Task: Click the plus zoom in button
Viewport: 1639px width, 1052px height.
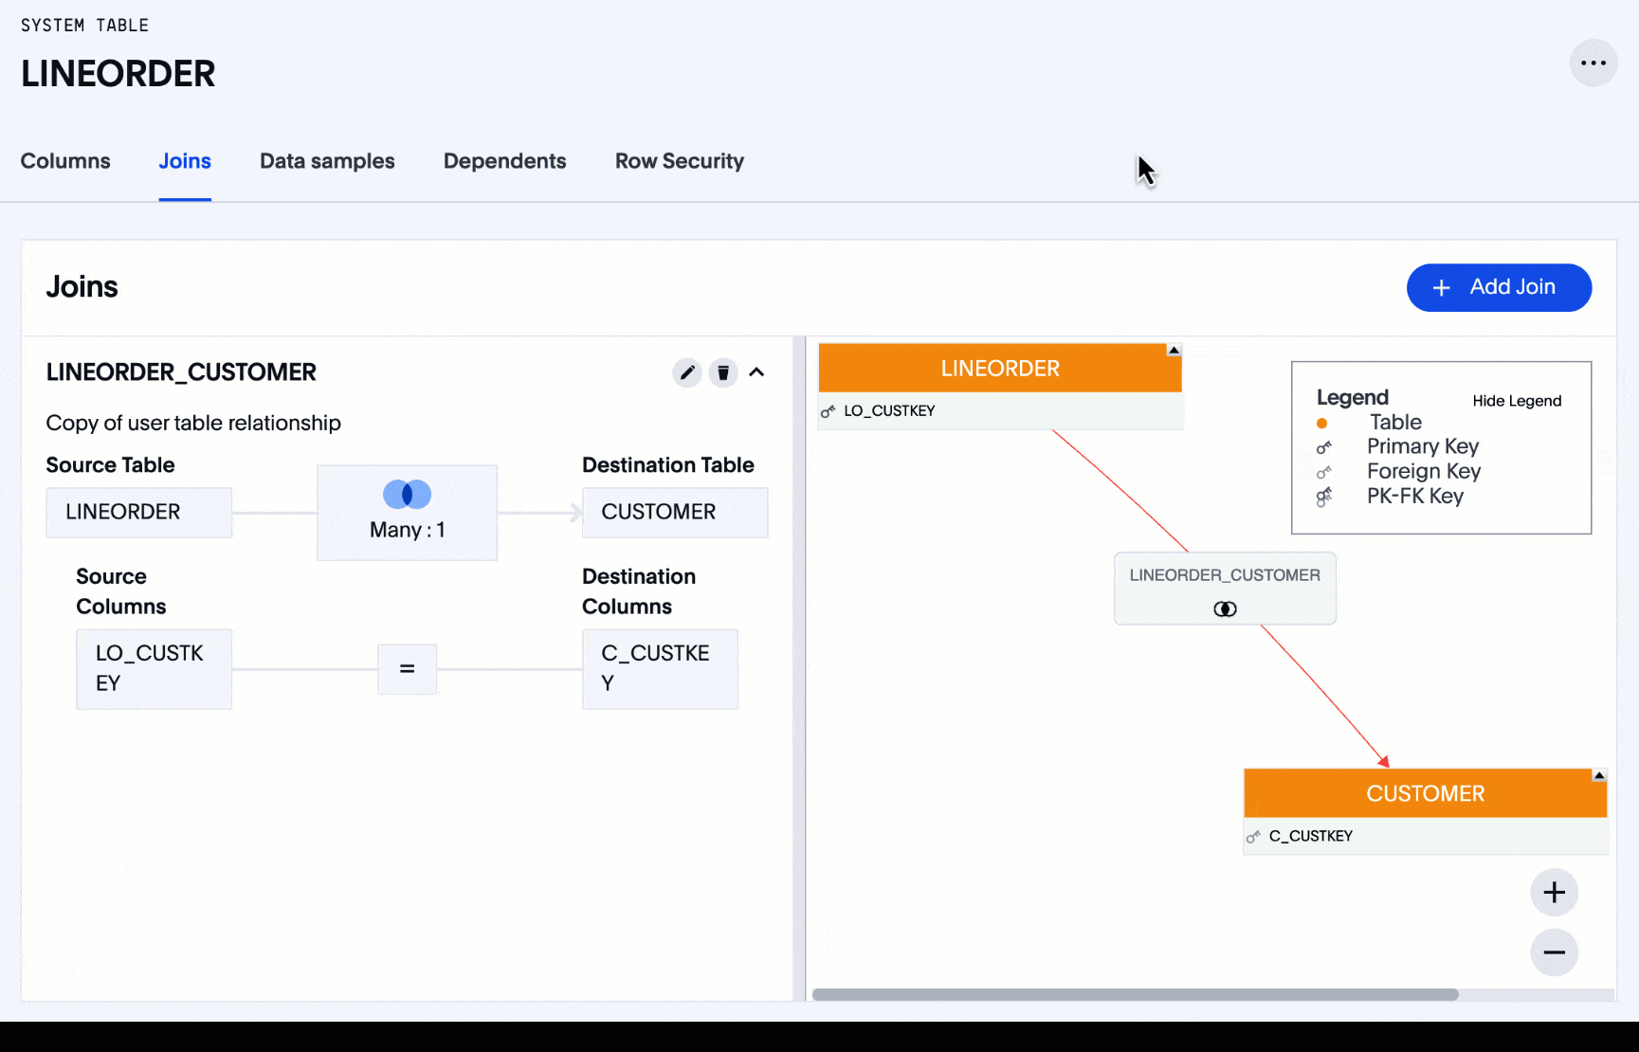Action: tap(1554, 892)
